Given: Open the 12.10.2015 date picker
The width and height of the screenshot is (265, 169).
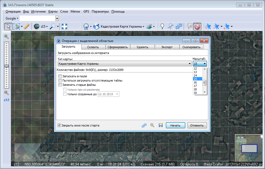Looking at the screenshot, I should click(117, 94).
